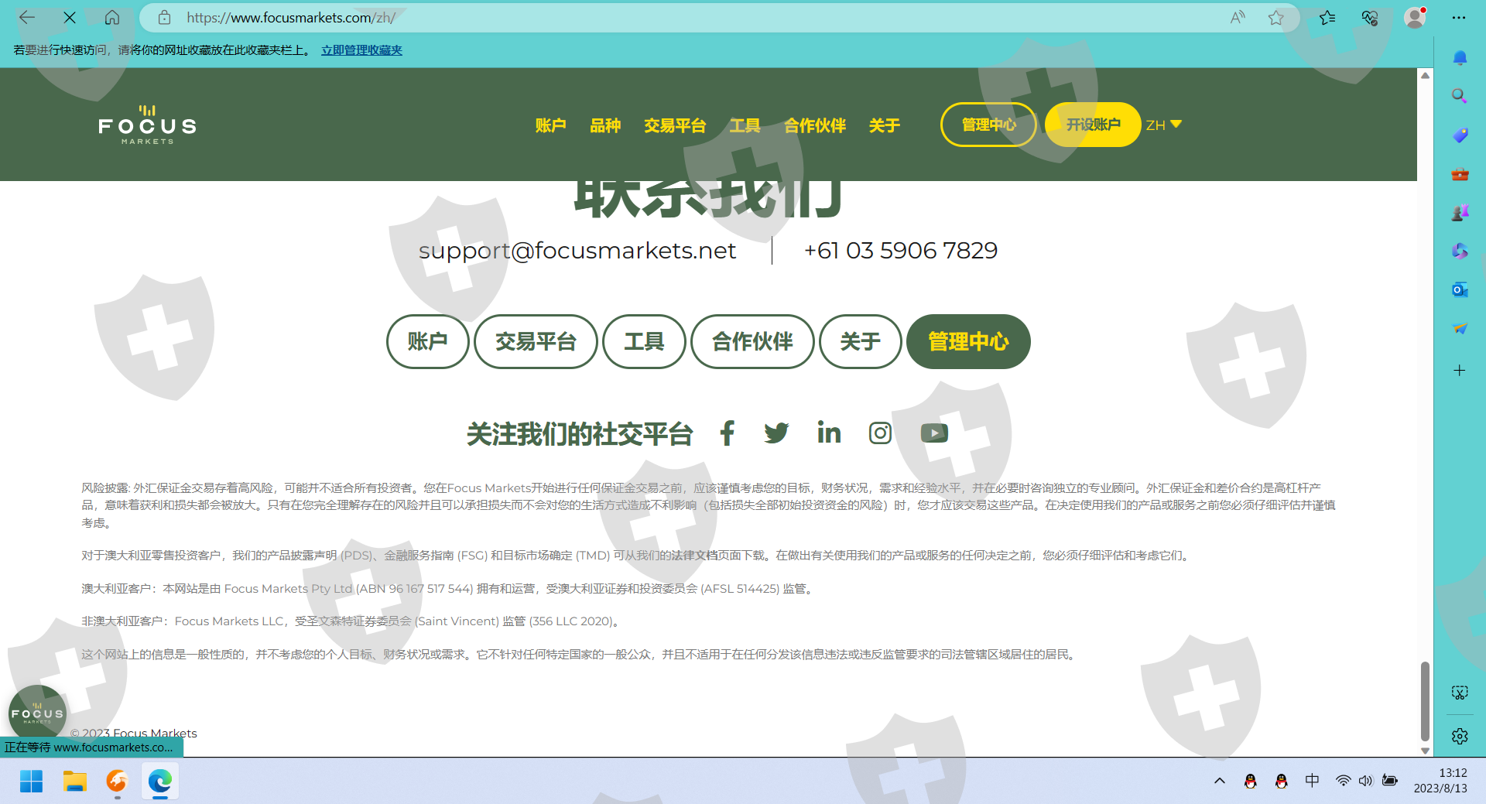The height and width of the screenshot is (804, 1486).
Task: Click the footer 关于 pill button
Action: click(860, 341)
